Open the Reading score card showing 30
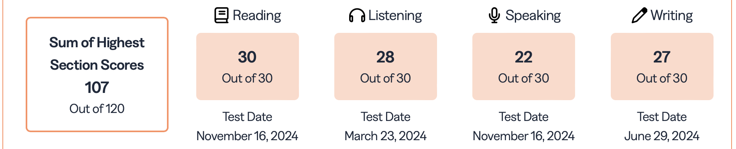This screenshot has height=149, width=736. tap(248, 66)
